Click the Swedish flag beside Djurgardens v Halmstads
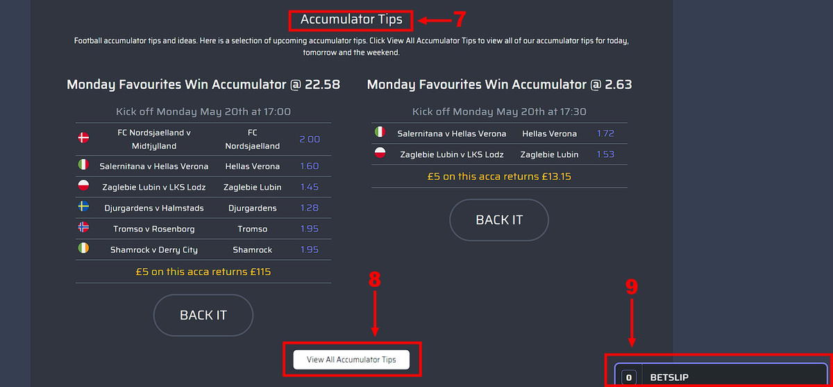This screenshot has height=387, width=833. 83,208
